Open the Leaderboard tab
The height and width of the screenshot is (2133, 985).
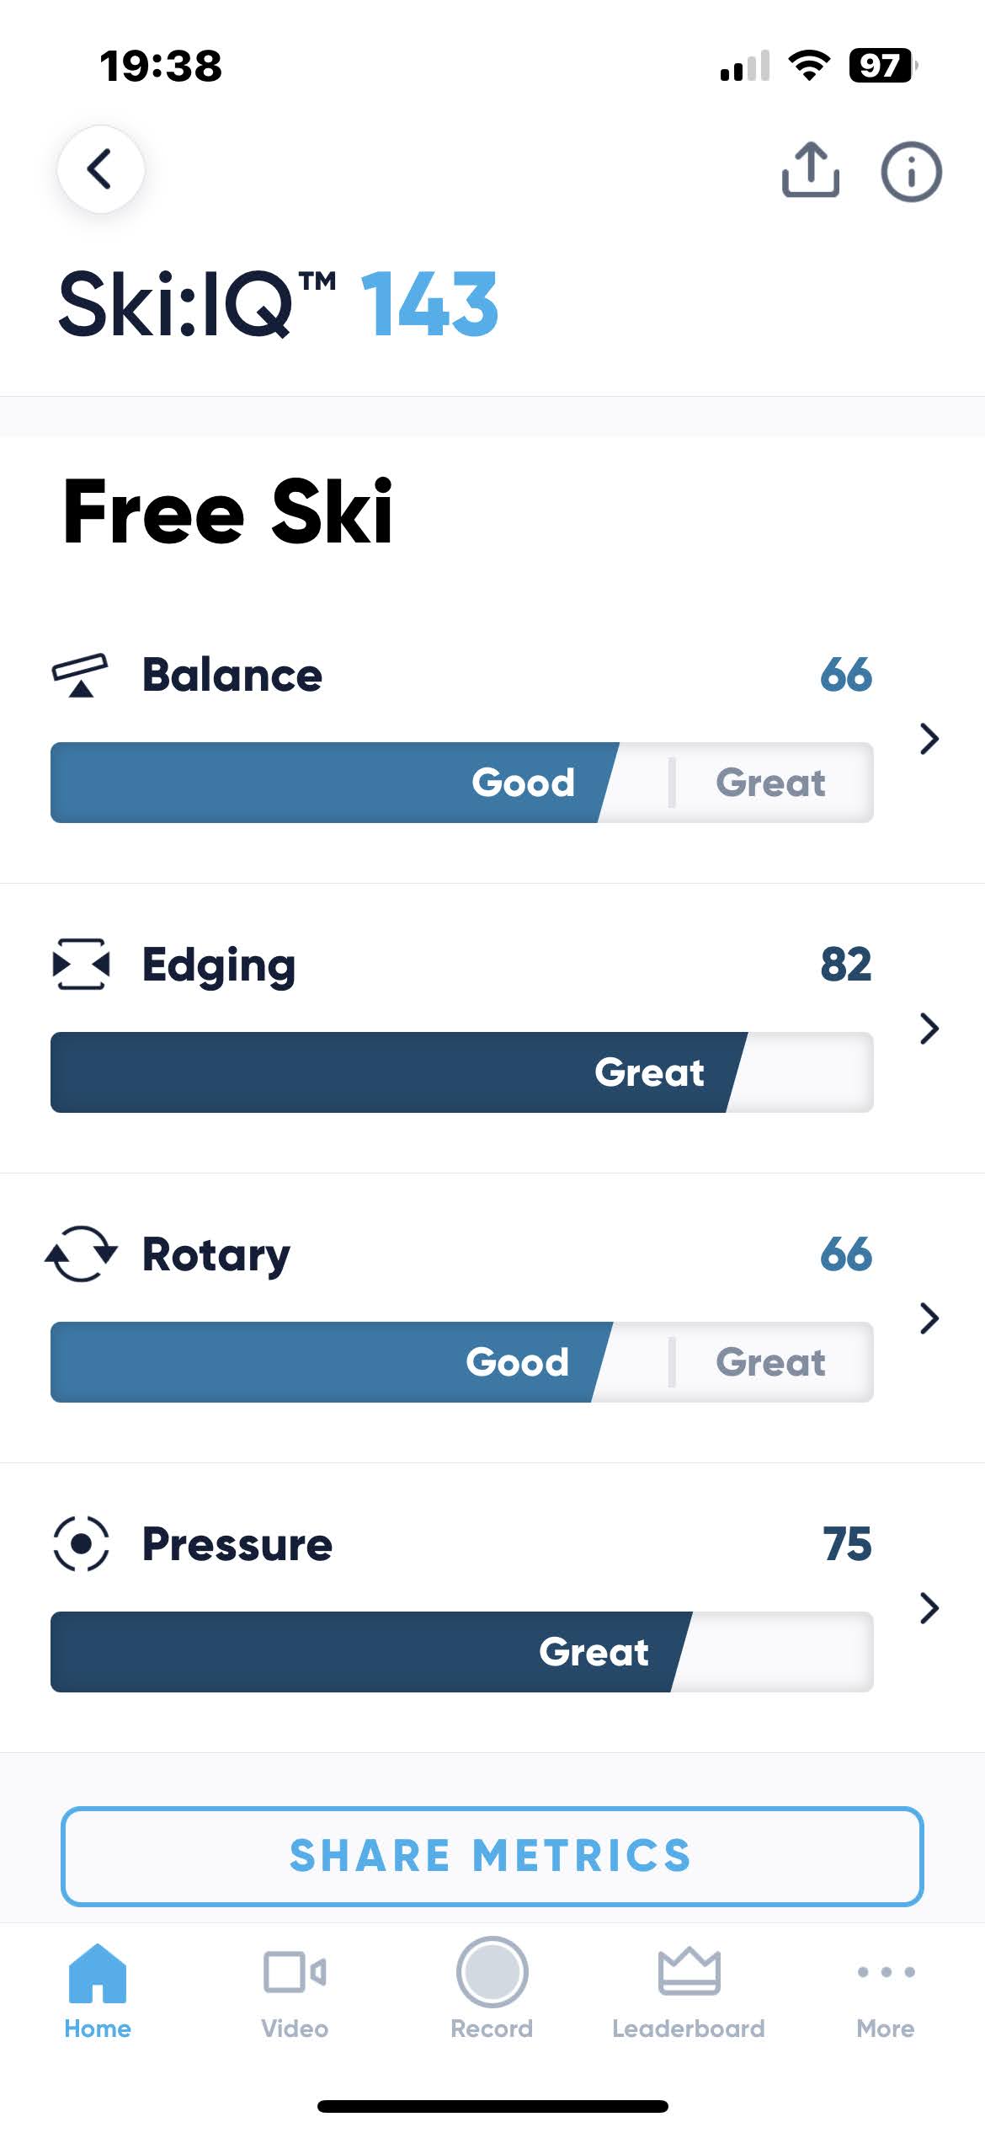click(x=689, y=1990)
